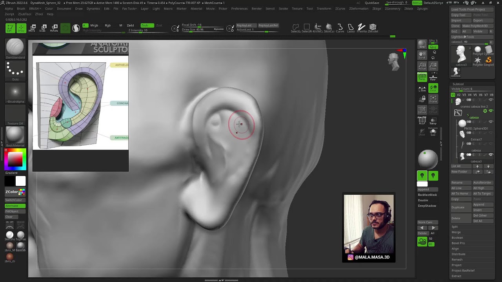Collapse the Subtool panel header
The image size is (502, 282).
click(x=458, y=84)
